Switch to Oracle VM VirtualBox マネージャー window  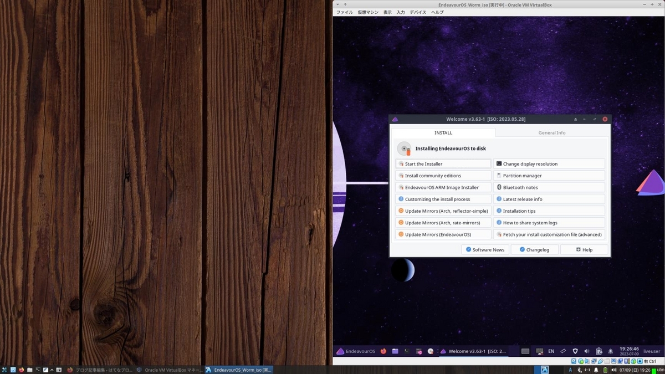coord(169,370)
